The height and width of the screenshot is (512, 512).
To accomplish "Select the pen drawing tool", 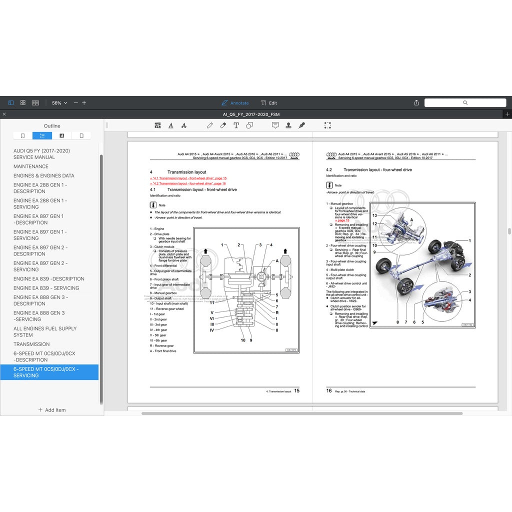I will 209,125.
